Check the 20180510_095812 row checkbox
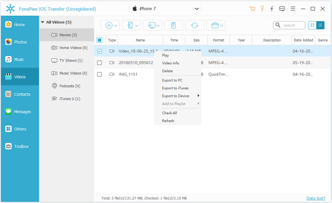 click(x=99, y=63)
